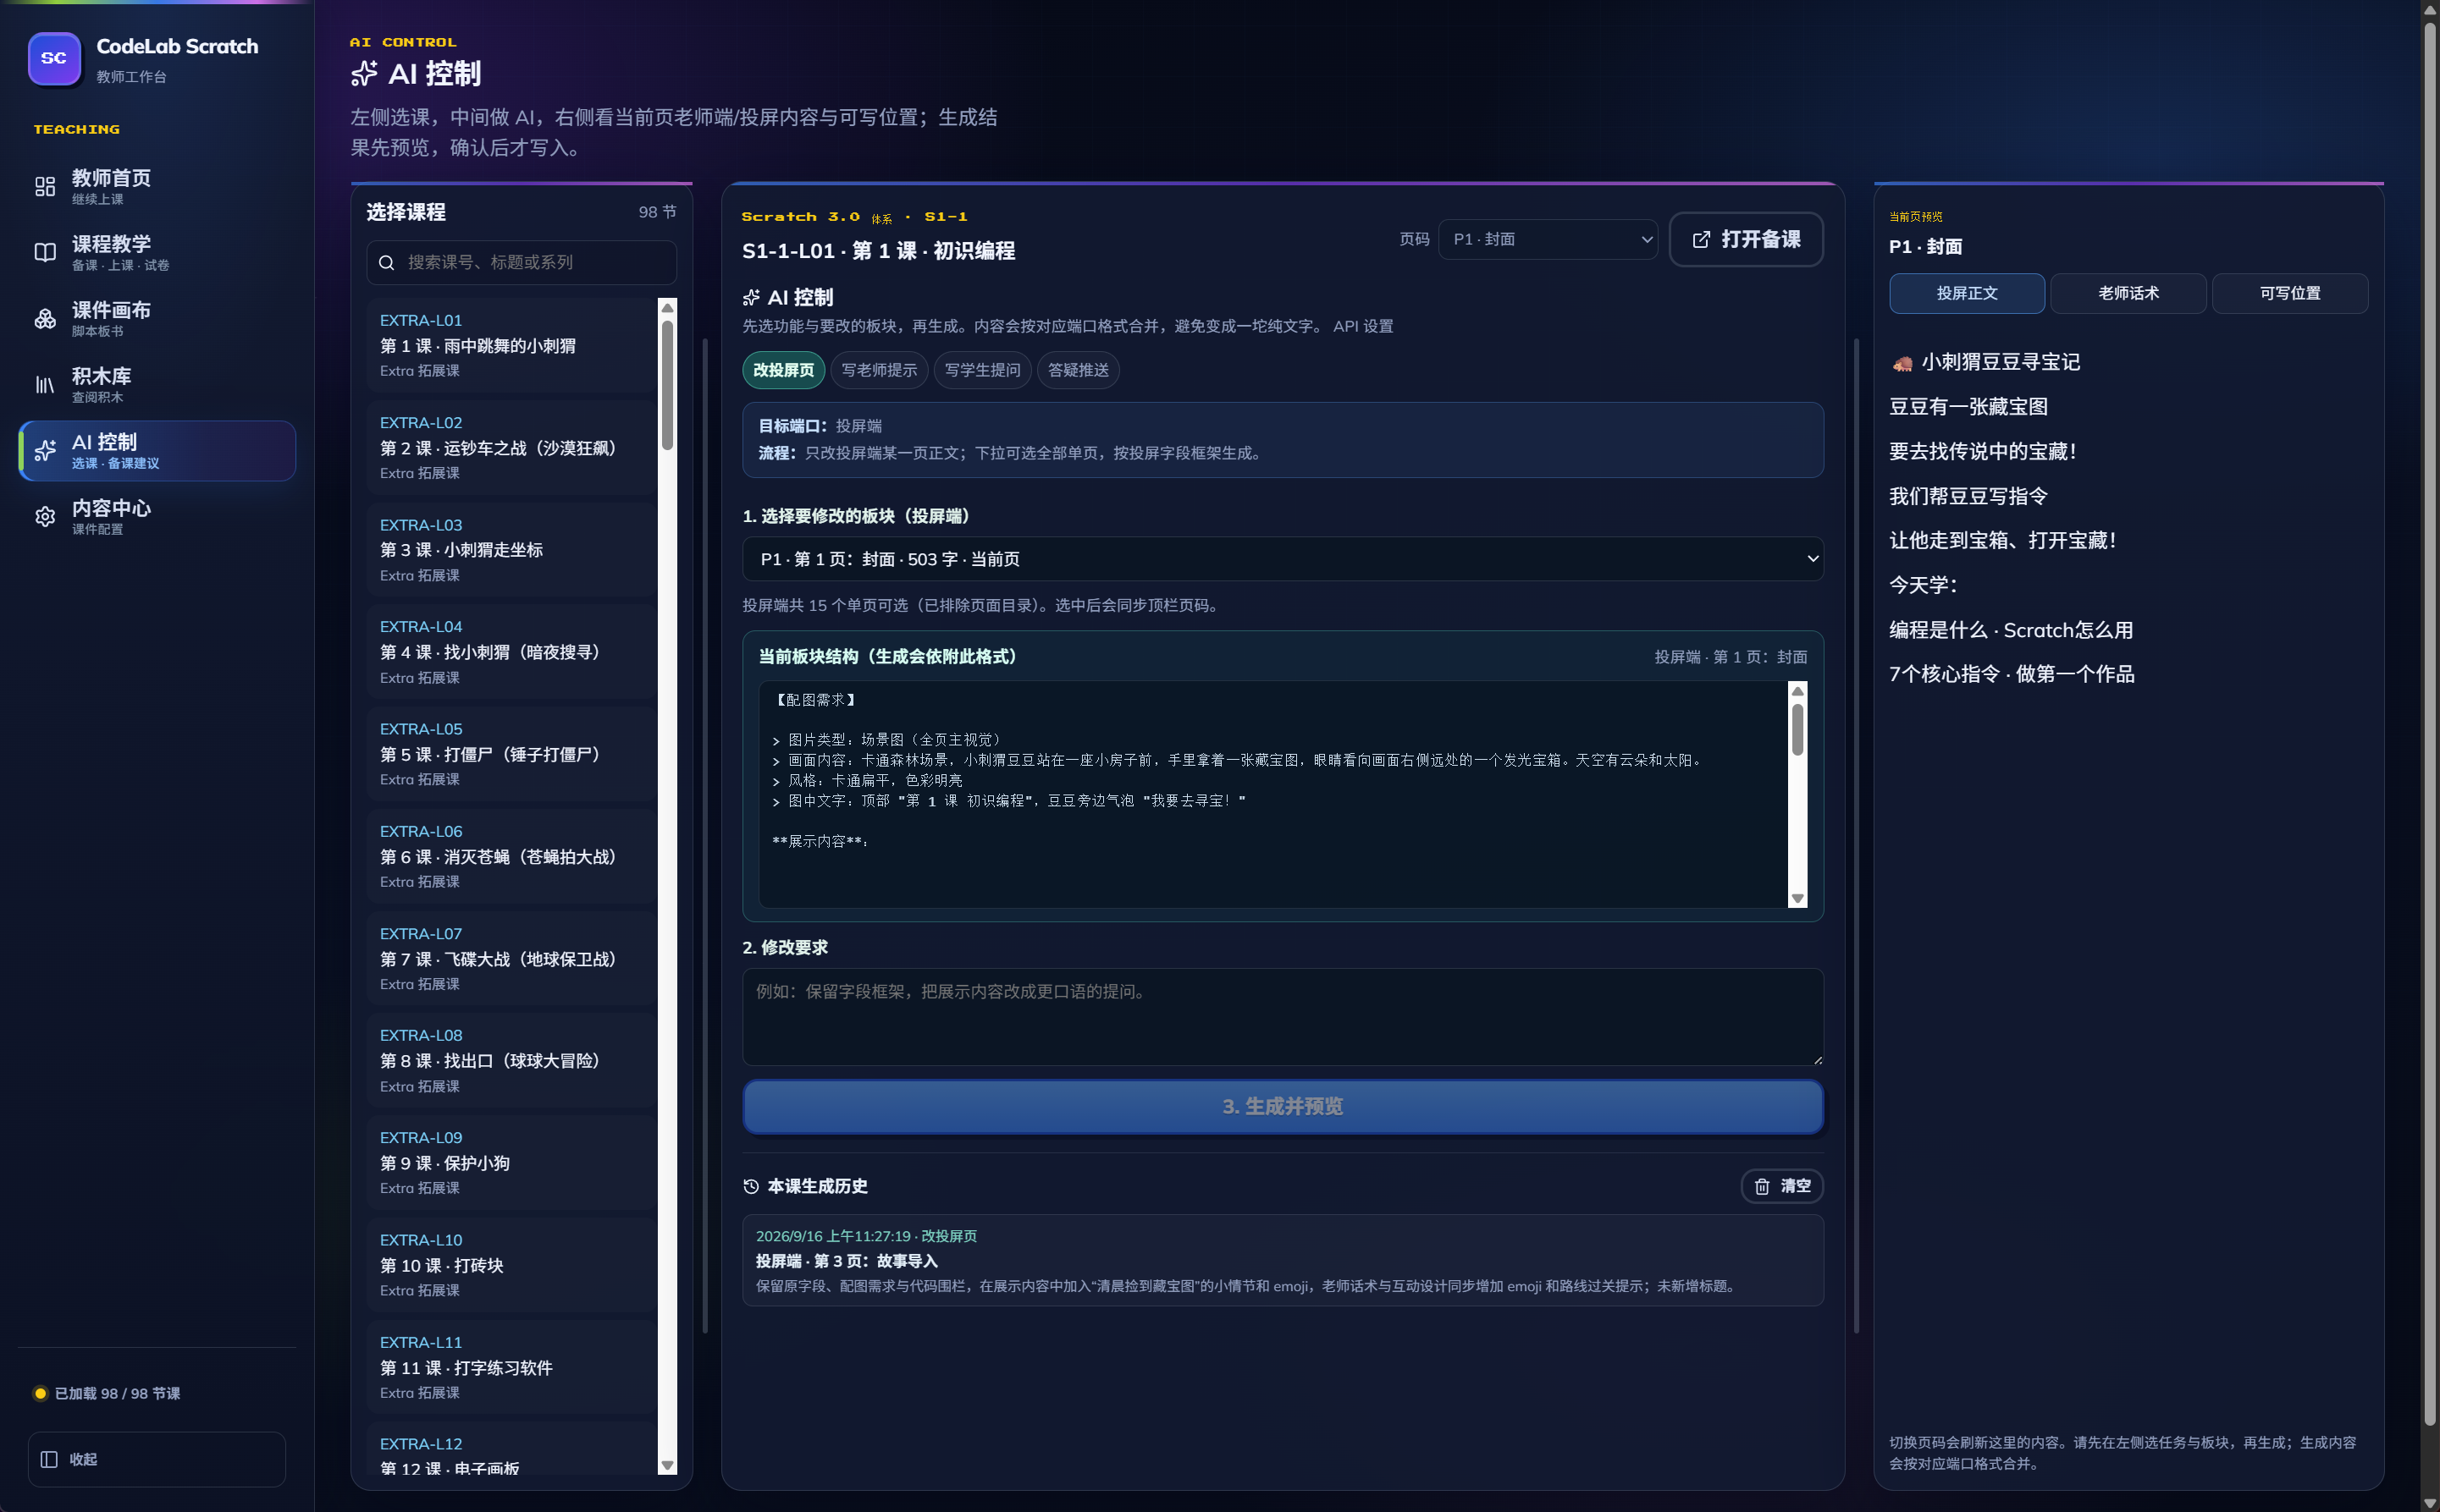Select course EXTRA-L06 消灭苍蝇
This screenshot has height=1512, width=2440.
tap(511, 856)
